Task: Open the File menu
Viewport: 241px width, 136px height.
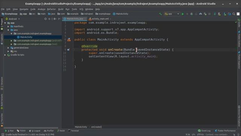Action: pyautogui.click(x=3, y=9)
